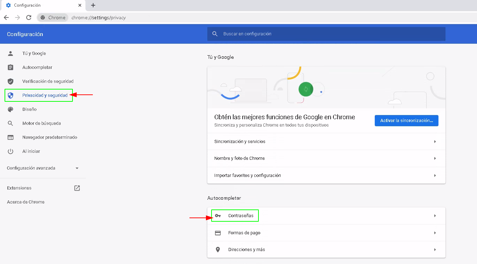
Task: Click arrow on Direcciones y más row
Action: pos(435,250)
